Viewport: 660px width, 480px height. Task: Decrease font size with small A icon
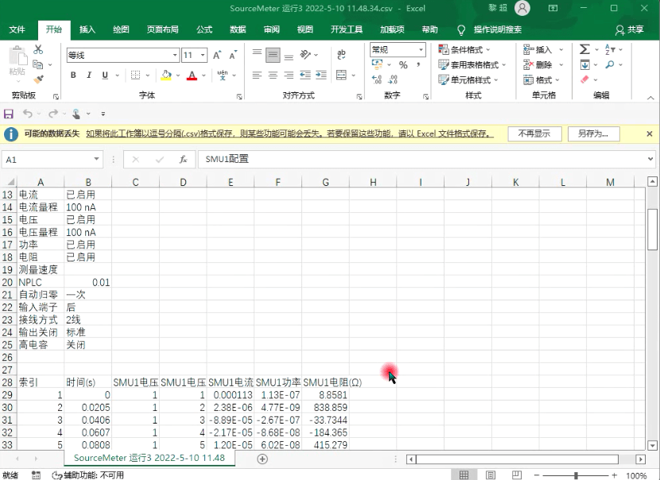click(233, 55)
